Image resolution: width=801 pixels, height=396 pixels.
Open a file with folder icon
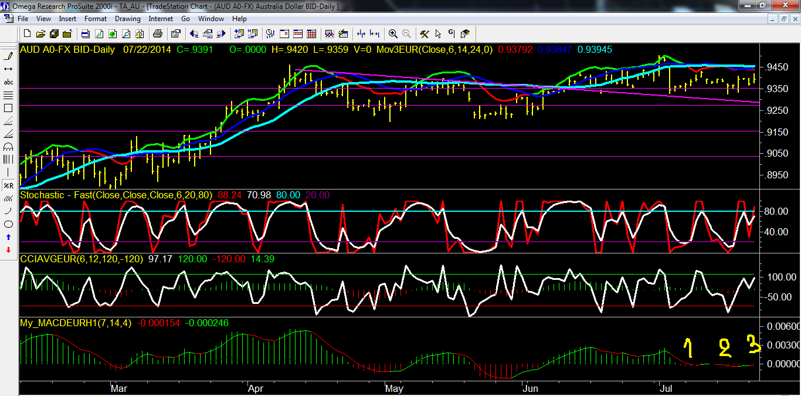tap(42, 33)
